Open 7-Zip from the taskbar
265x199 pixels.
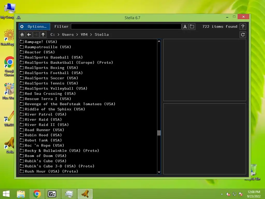(52, 194)
